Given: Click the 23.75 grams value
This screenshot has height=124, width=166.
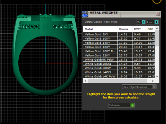Looking at the screenshot, I should [123, 55].
